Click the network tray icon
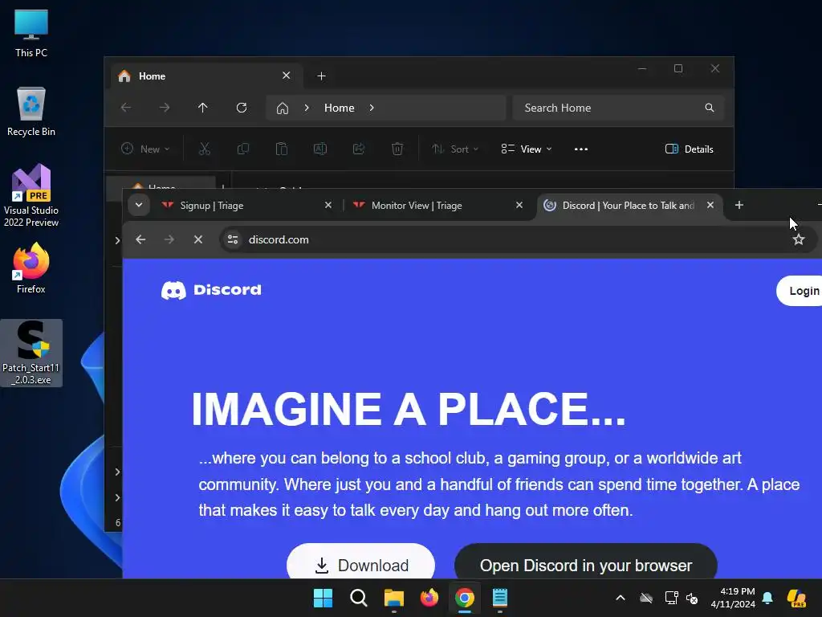Image resolution: width=822 pixels, height=617 pixels. click(x=671, y=598)
